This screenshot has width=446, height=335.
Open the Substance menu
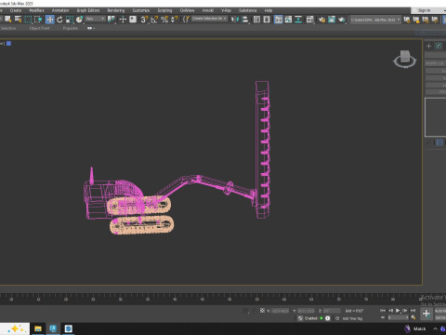coord(247,10)
